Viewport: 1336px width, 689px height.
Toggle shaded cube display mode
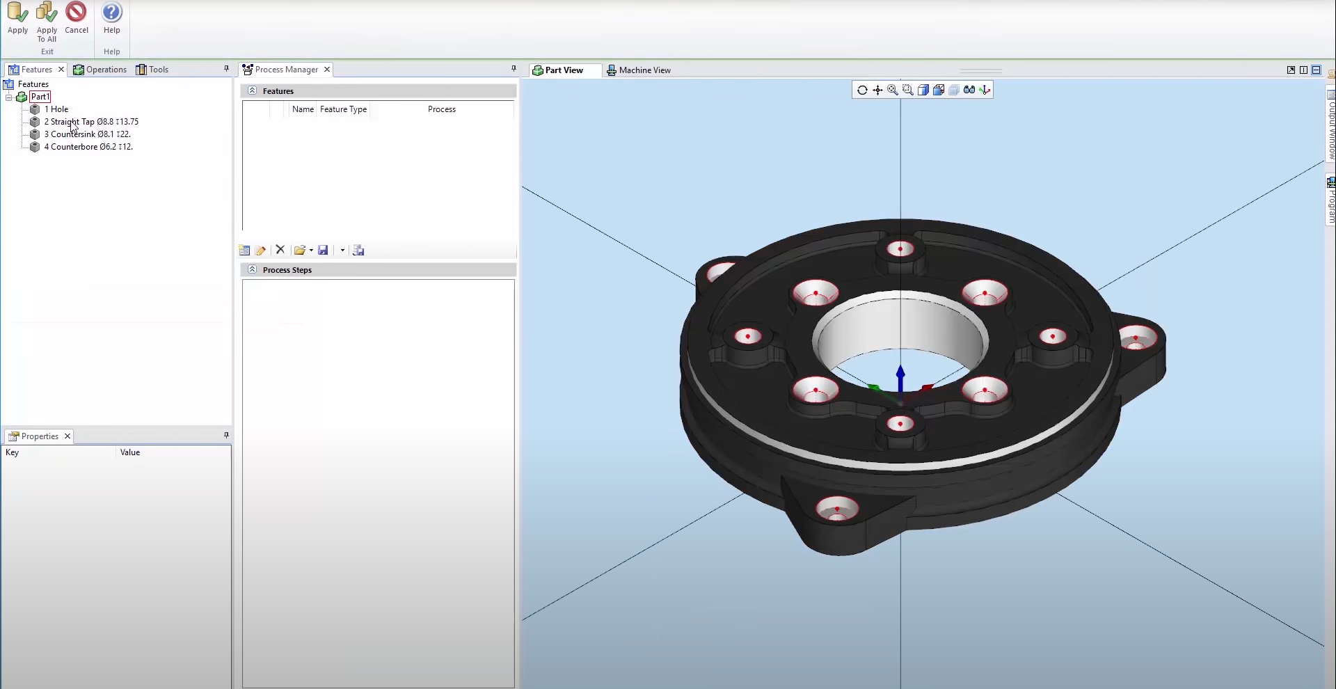pos(923,90)
